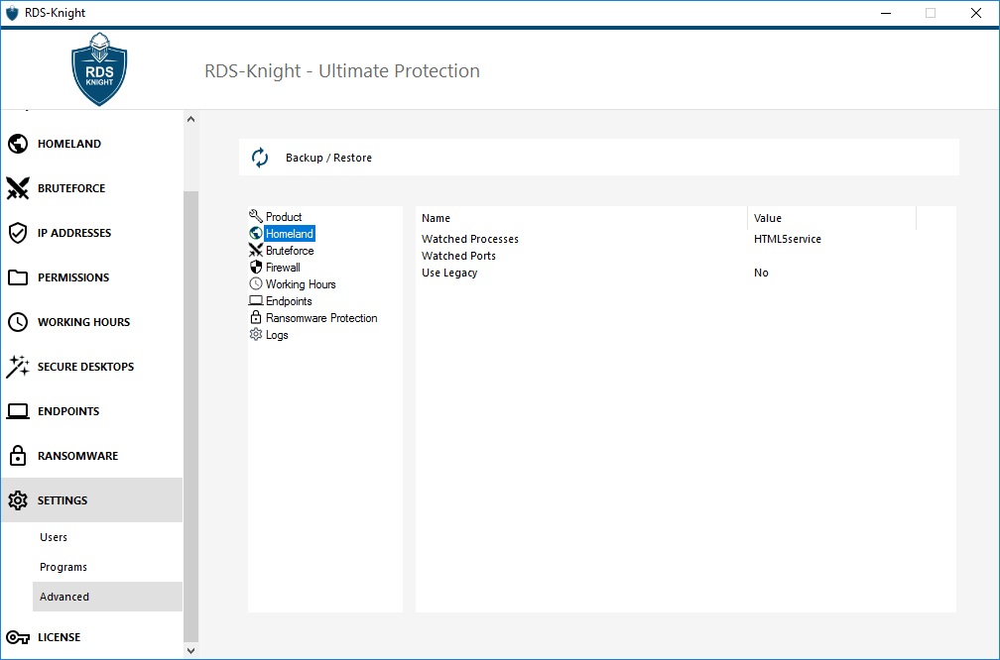Click the RDS Knight shield logo
The width and height of the screenshot is (1000, 660).
point(99,68)
